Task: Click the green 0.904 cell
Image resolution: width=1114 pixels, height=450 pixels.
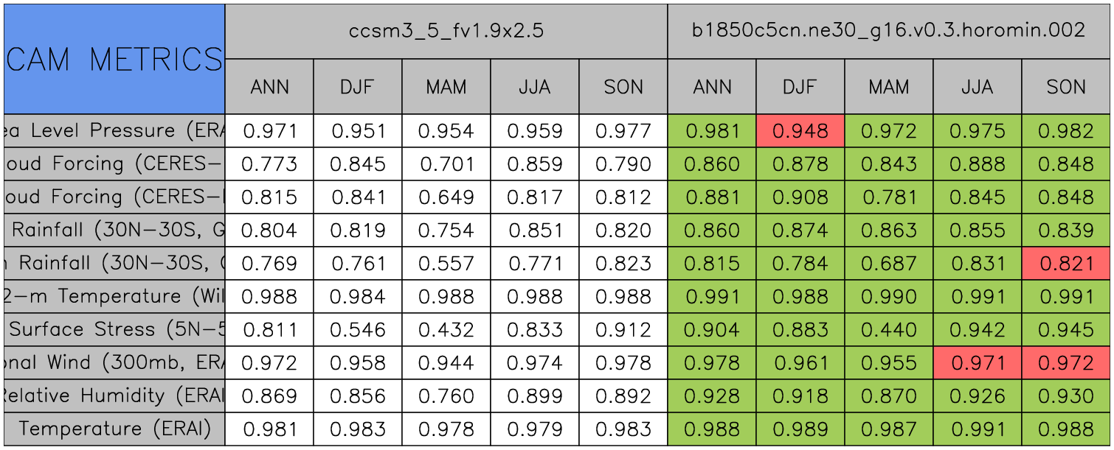Action: pos(712,330)
